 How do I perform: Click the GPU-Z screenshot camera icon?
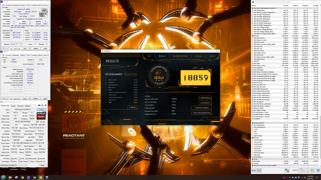39,105
